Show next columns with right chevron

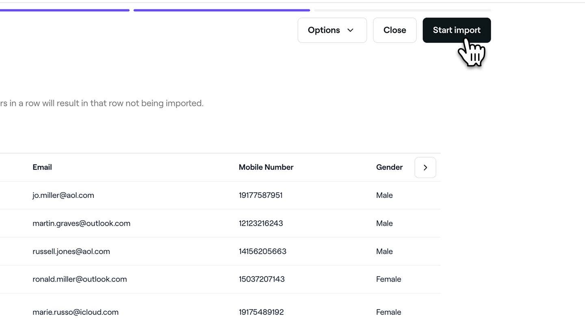click(425, 167)
